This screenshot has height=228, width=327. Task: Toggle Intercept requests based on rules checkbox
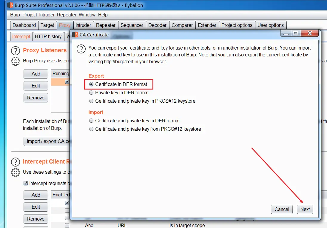coord(26,183)
